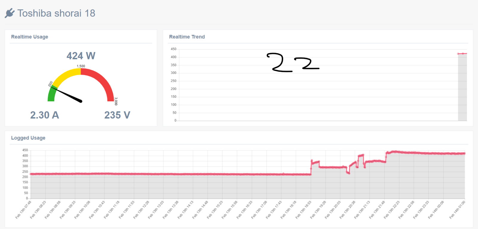Click the "300" axis label in Realtime Trend
The height and width of the screenshot is (229, 478).
tap(174, 73)
